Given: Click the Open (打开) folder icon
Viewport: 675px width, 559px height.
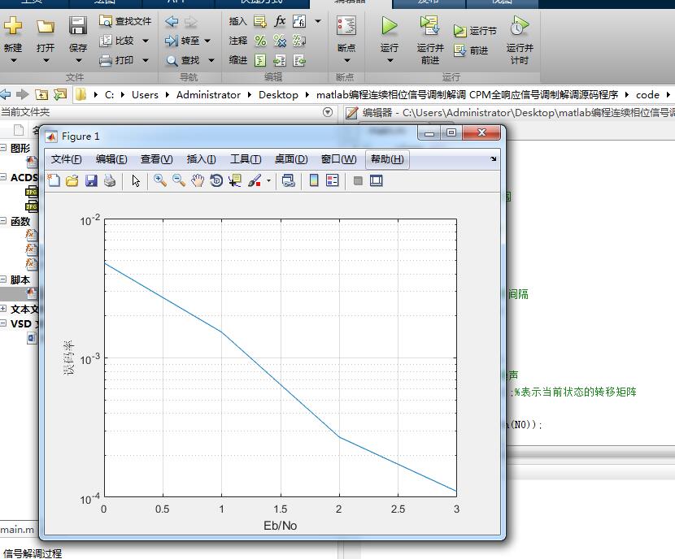Looking at the screenshot, I should (x=46, y=26).
